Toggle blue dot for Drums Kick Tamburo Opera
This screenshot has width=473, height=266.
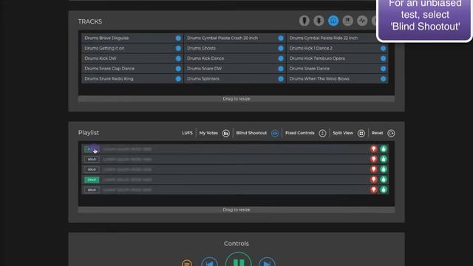point(383,58)
